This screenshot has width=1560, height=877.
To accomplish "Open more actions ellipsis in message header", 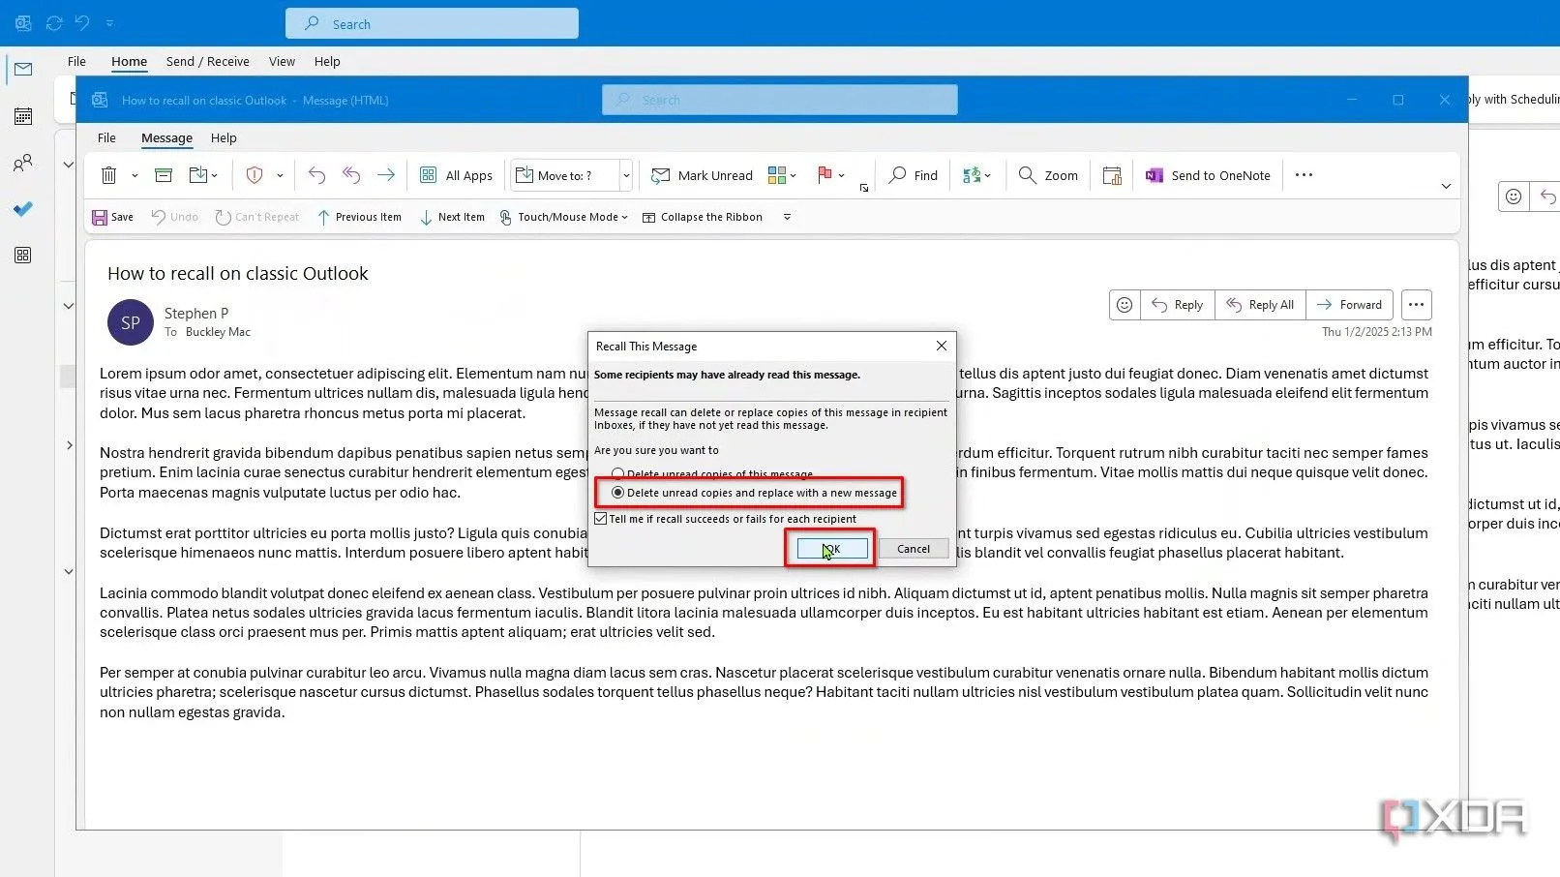I will pos(1416,305).
